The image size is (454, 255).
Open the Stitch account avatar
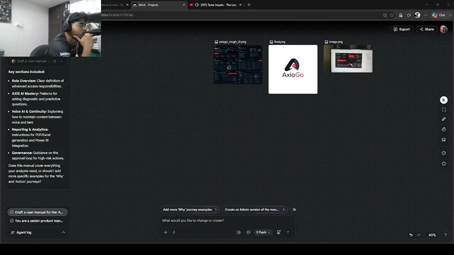tap(444, 29)
